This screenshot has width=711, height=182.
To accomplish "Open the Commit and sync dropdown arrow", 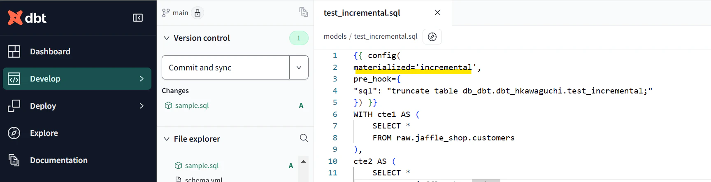I will 299,67.
